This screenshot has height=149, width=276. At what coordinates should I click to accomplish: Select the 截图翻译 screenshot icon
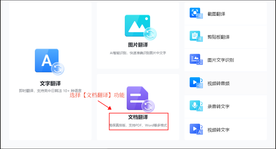[196, 13]
